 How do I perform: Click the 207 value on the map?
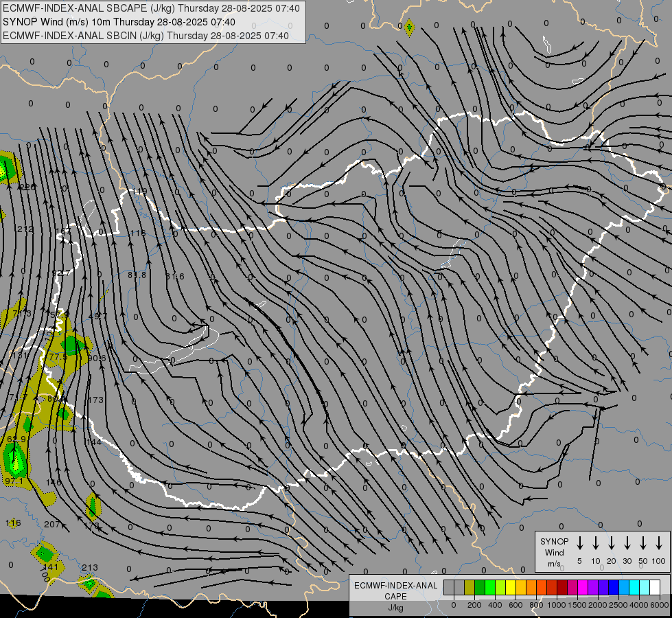(x=52, y=524)
